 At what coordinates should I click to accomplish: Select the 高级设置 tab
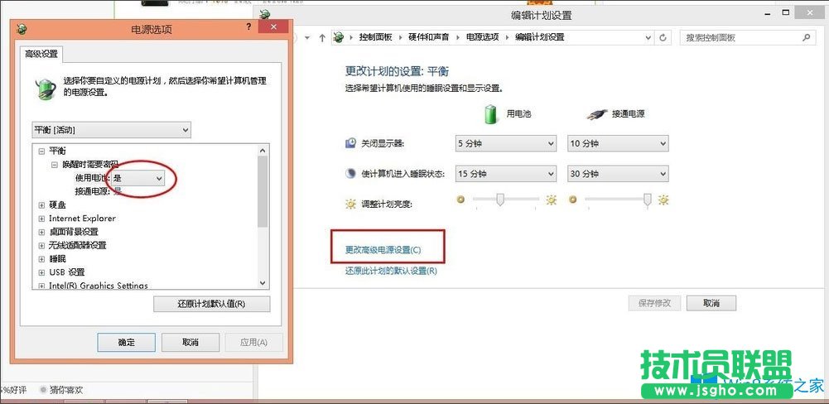[41, 54]
